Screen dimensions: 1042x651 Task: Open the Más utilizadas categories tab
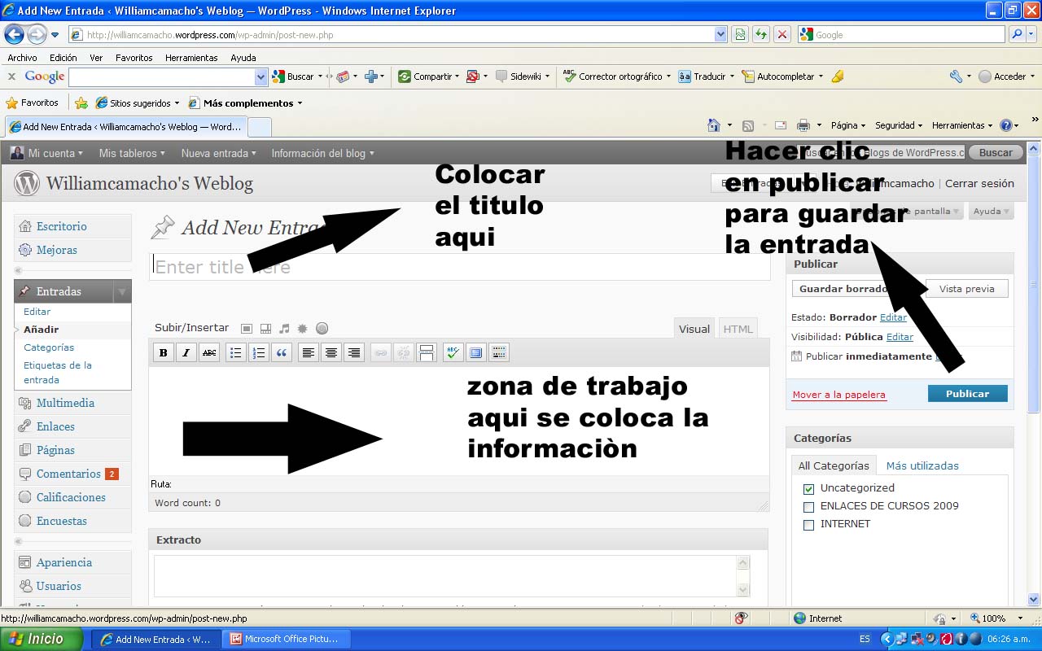922,466
